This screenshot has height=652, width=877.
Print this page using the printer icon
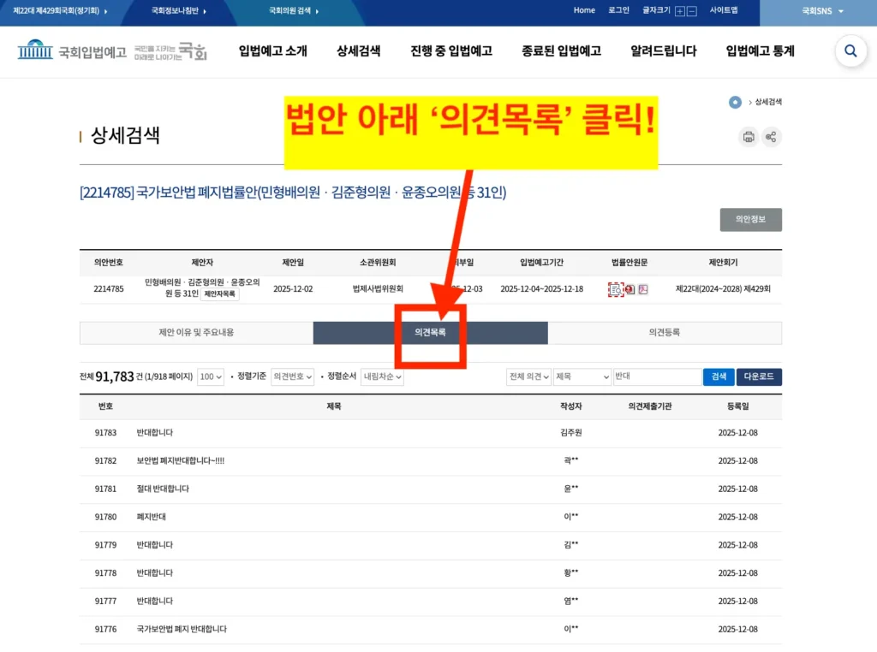point(749,137)
